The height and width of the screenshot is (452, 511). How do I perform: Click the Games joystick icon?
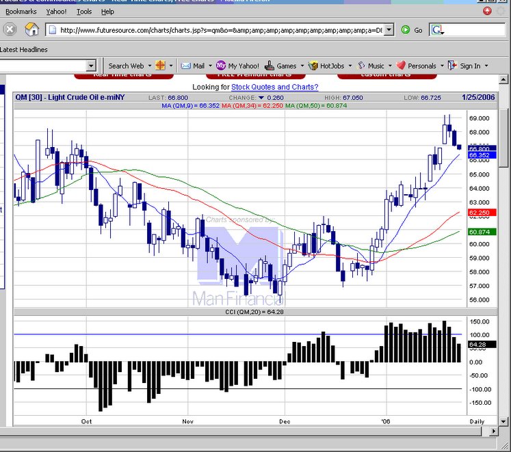point(270,66)
